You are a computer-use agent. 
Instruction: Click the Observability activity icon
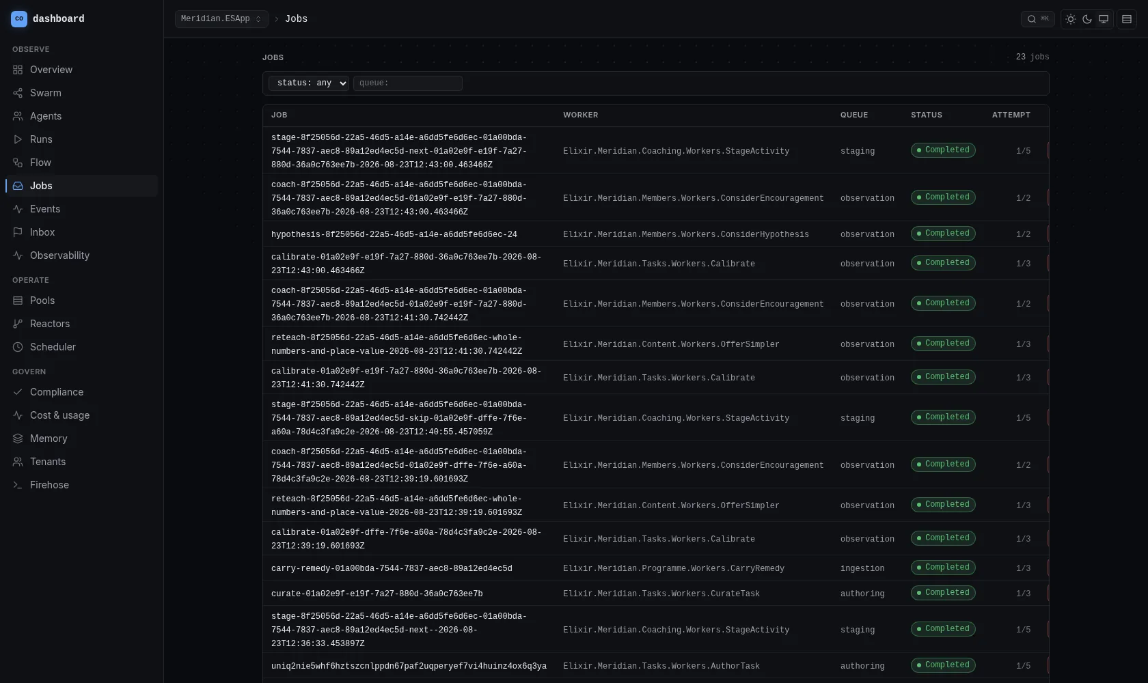[x=18, y=255]
